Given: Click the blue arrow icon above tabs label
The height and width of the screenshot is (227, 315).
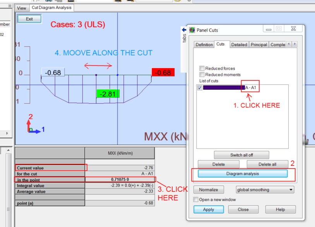Looking at the screenshot, I should [184, 30].
